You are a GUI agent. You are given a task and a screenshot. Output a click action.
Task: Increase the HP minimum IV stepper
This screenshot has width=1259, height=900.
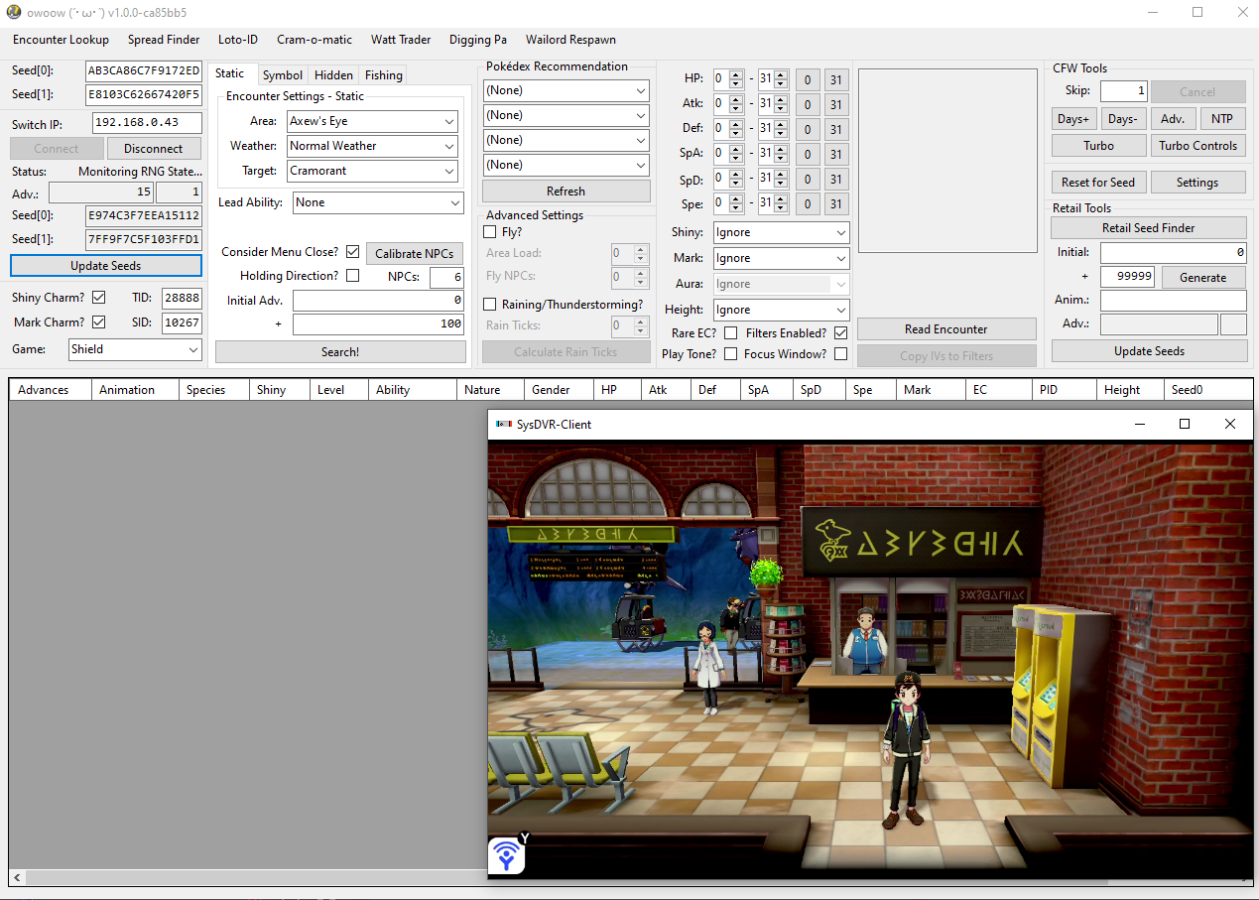(735, 74)
